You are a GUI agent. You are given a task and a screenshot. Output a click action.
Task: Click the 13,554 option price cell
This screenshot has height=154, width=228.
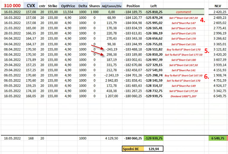click(x=68, y=12)
